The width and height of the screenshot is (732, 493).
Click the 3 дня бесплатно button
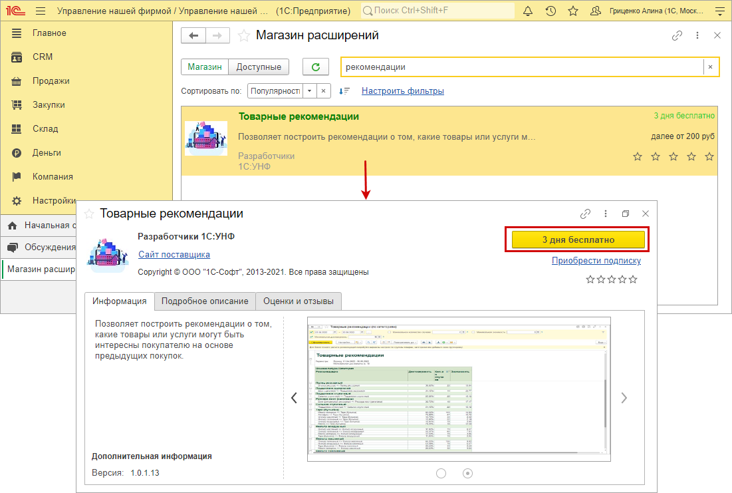(x=578, y=240)
